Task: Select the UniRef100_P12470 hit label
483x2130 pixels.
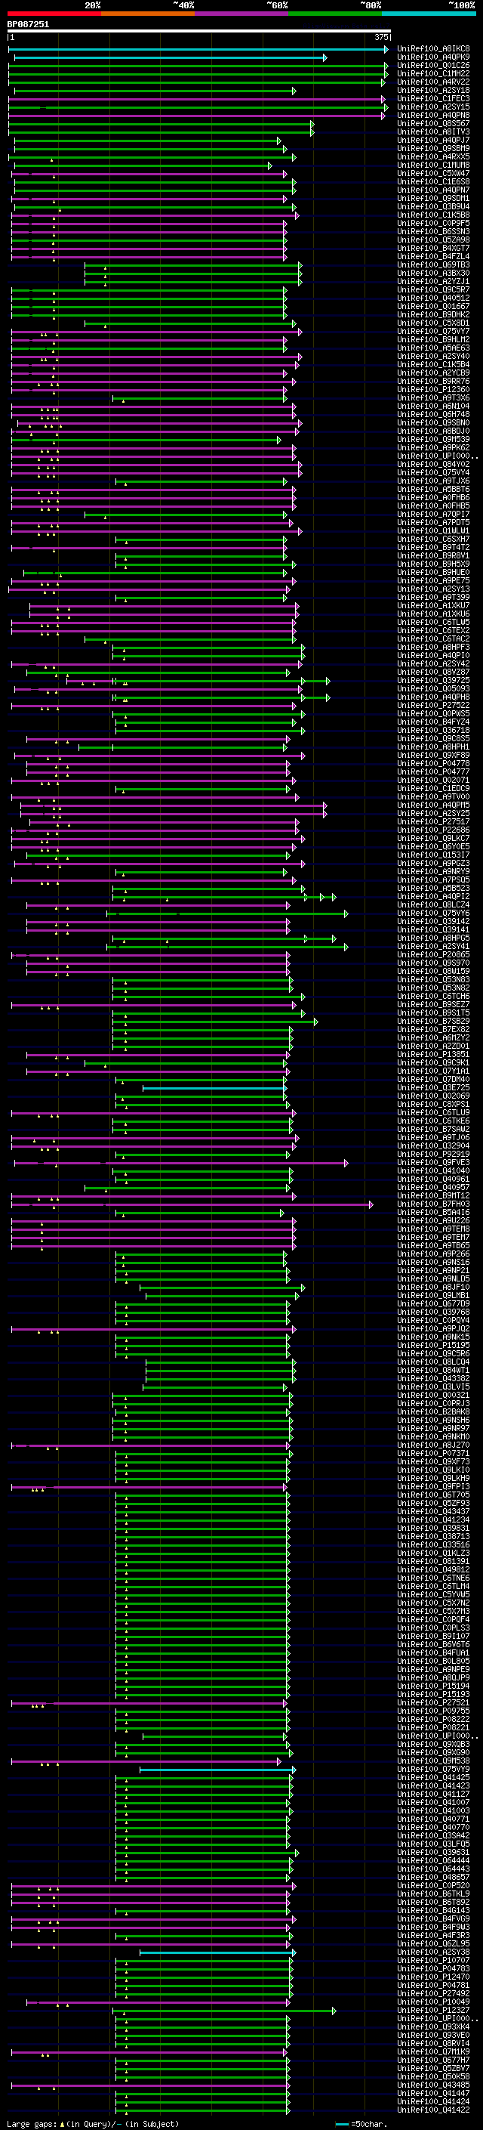Action: (433, 1977)
